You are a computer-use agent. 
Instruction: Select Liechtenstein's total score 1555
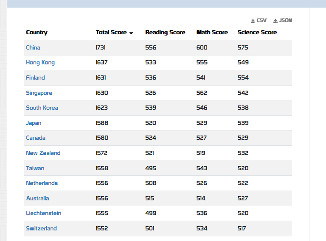(x=102, y=213)
